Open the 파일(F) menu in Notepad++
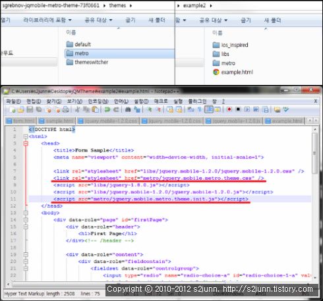323x301 pixels. pyautogui.click(x=13, y=101)
